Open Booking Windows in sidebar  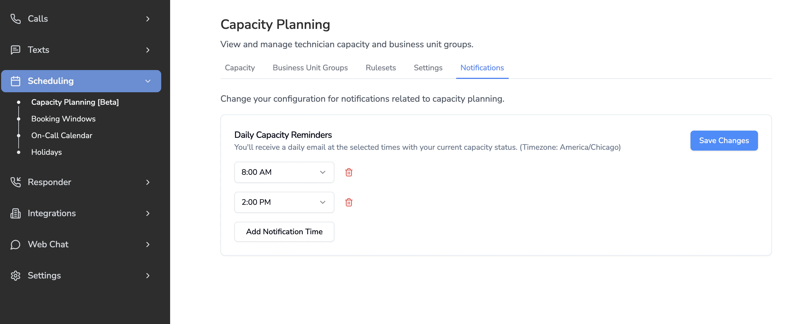pos(63,119)
